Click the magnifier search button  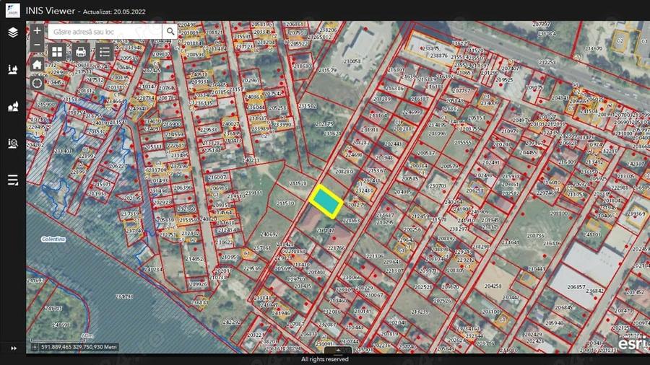170,32
